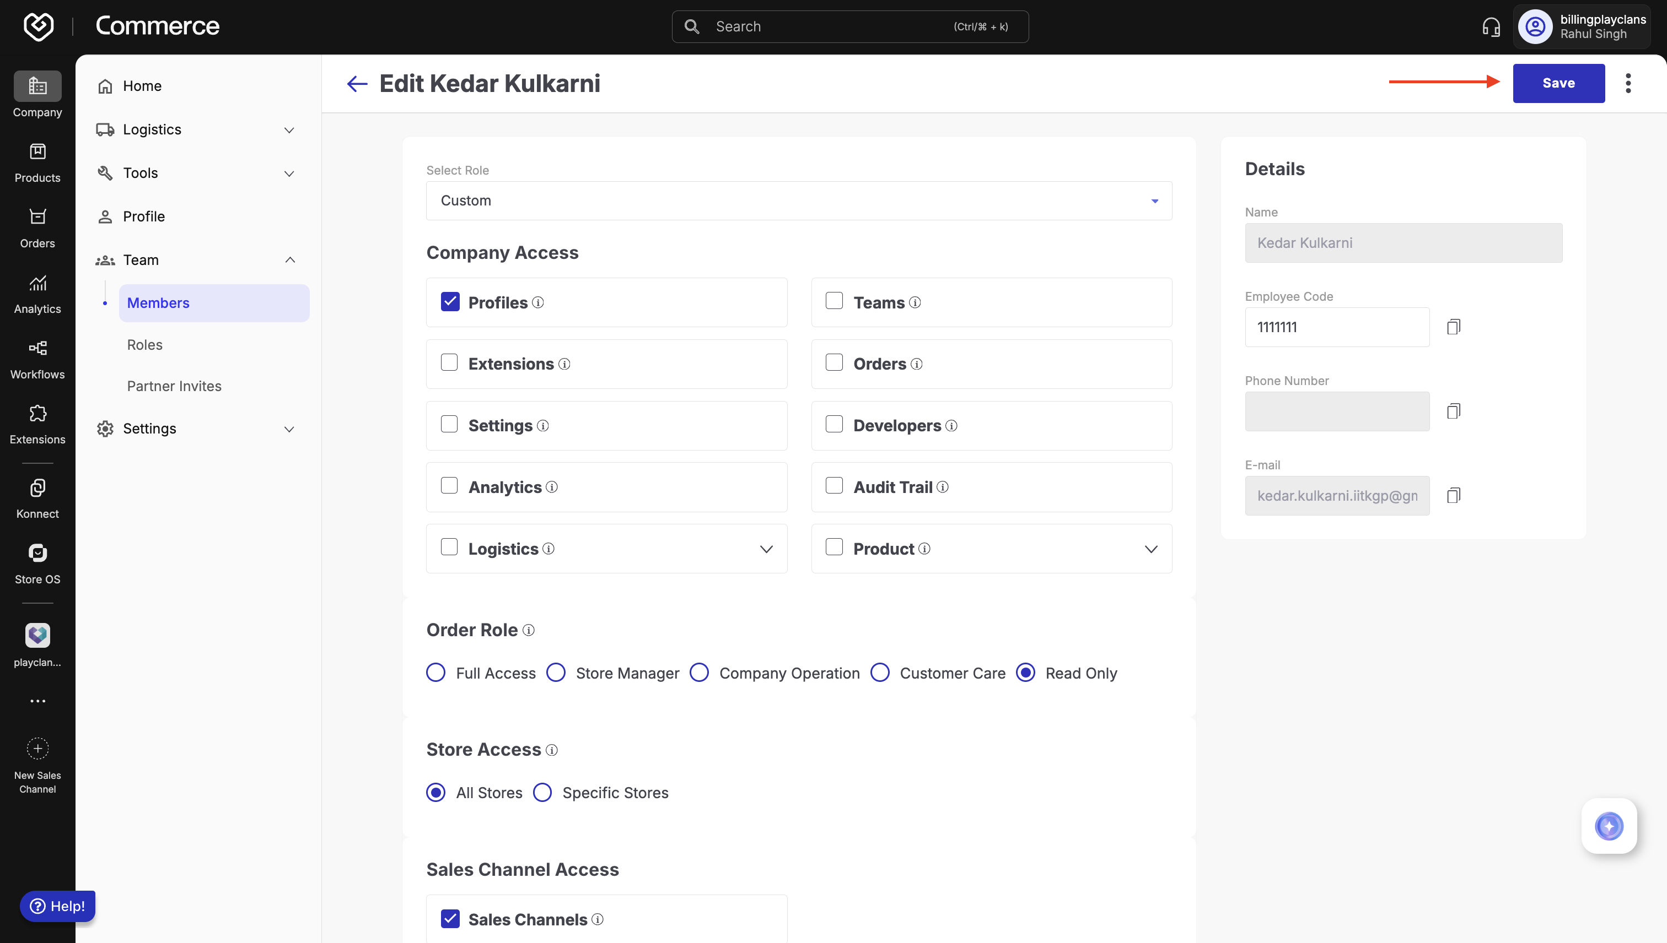
Task: Open Partner Invites menu item
Action: click(174, 386)
